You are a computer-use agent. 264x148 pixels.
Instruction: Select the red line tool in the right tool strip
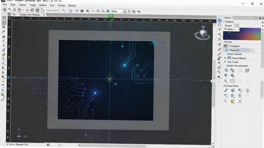coord(219,49)
